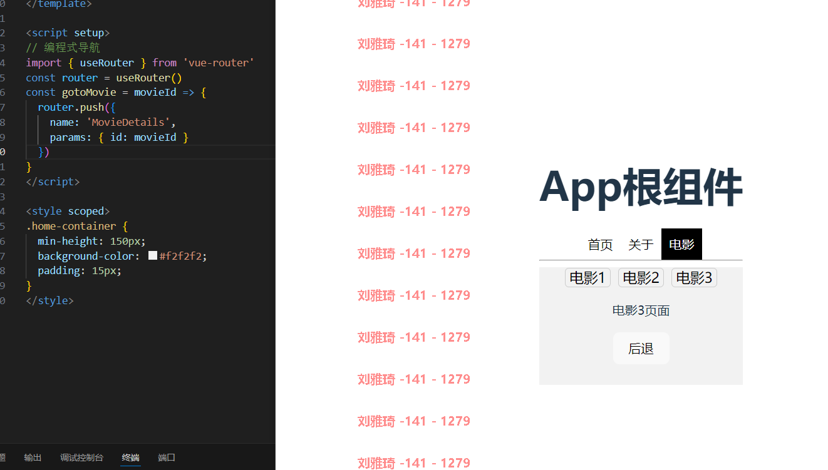Click the <script setup> tag line
This screenshot has width=828, height=470.
[68, 33]
